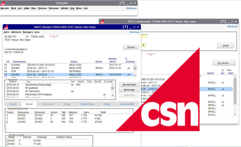Viewport: 241px width, 147px height.
Task: Click CSN icon in KT01C Stödärenden title bar
Action: pyautogui.click(x=102, y=22)
